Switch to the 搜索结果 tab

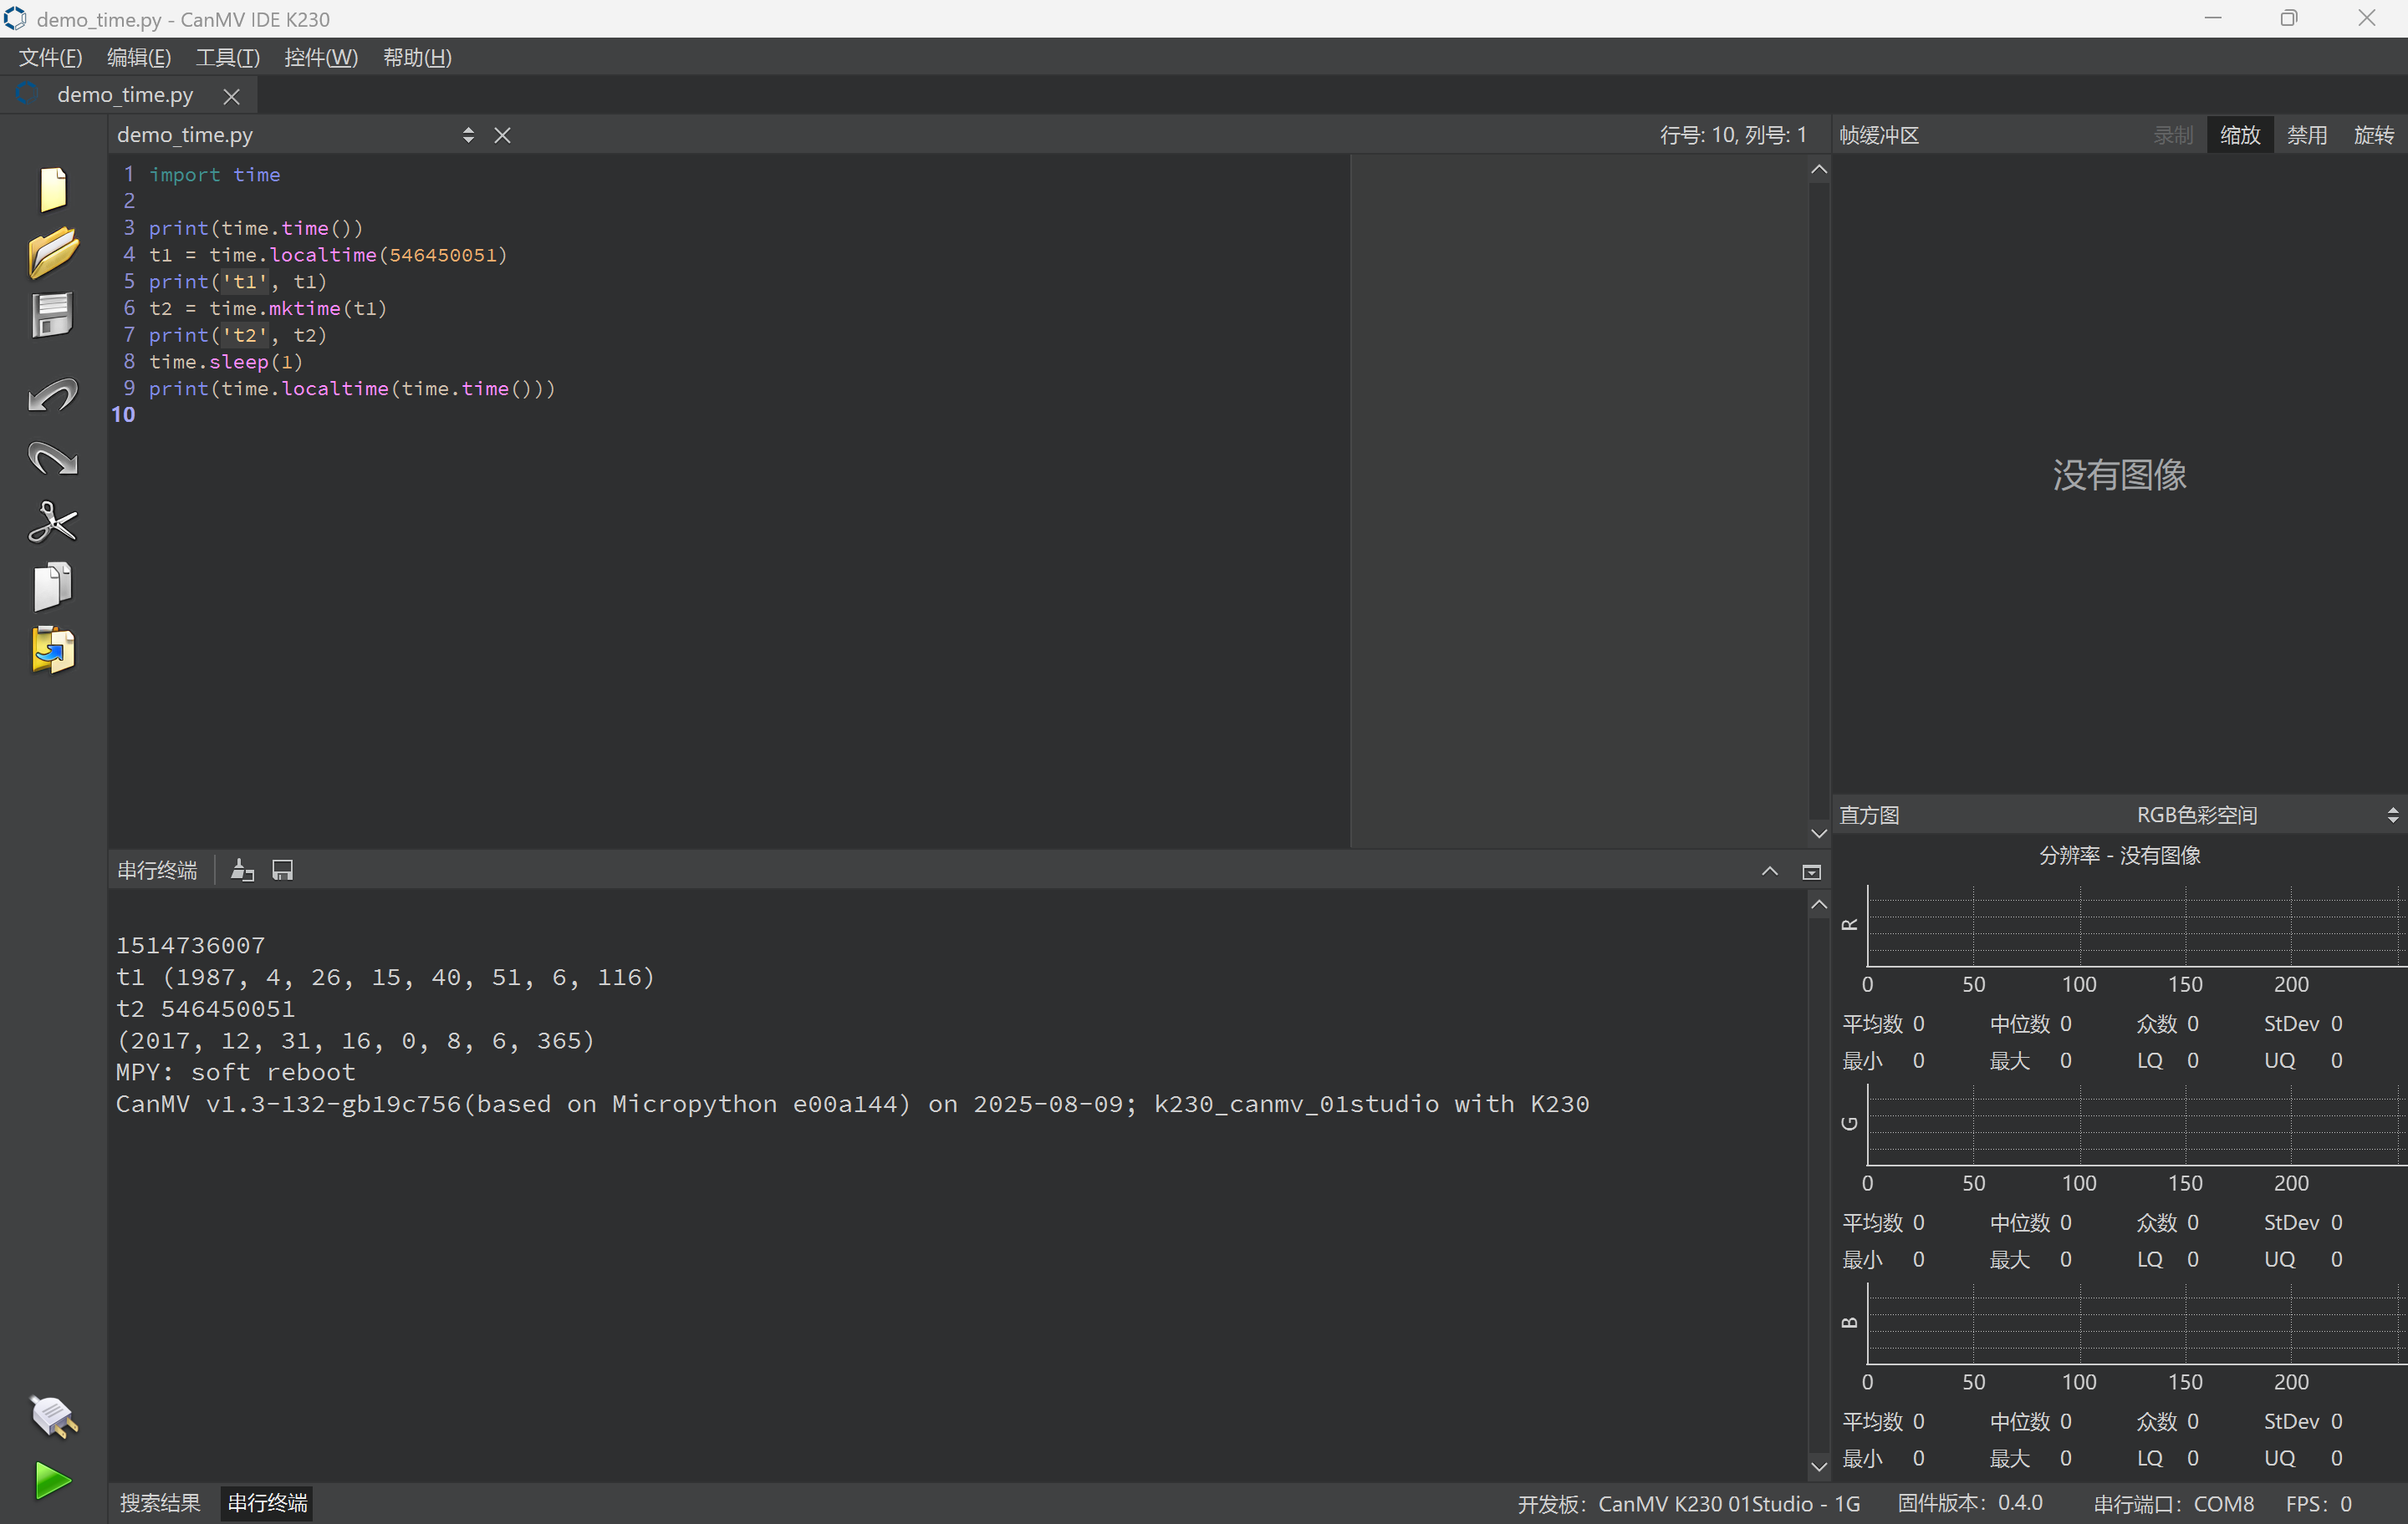click(158, 1502)
